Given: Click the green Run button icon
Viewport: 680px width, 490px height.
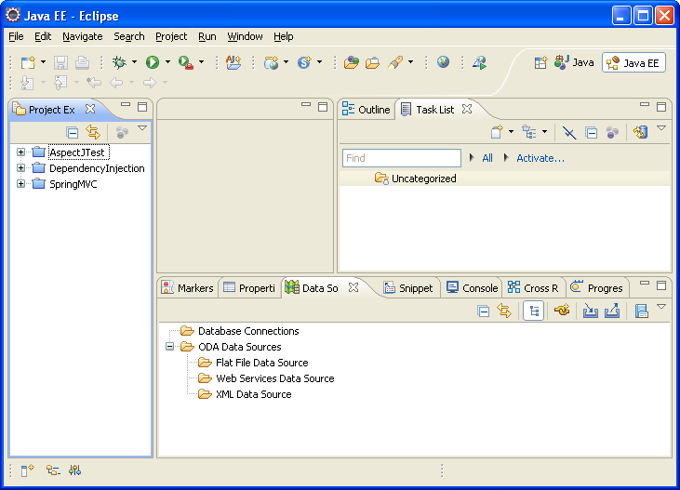Looking at the screenshot, I should [x=152, y=62].
